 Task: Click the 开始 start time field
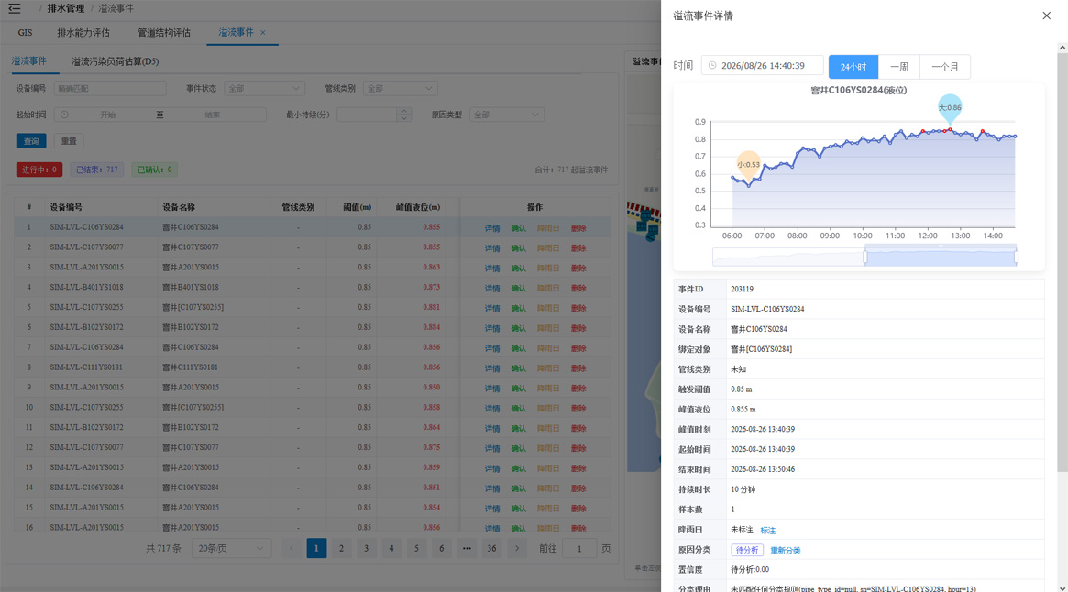pos(107,115)
